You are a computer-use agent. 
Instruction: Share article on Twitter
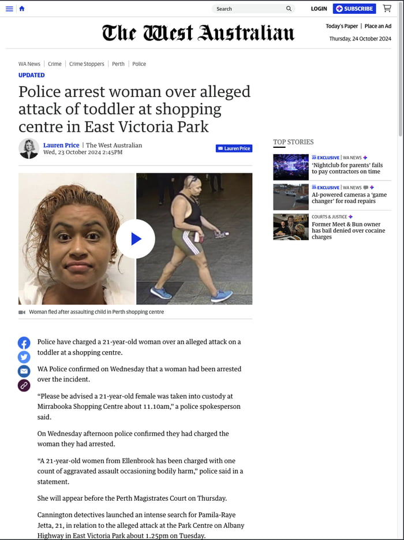24,357
